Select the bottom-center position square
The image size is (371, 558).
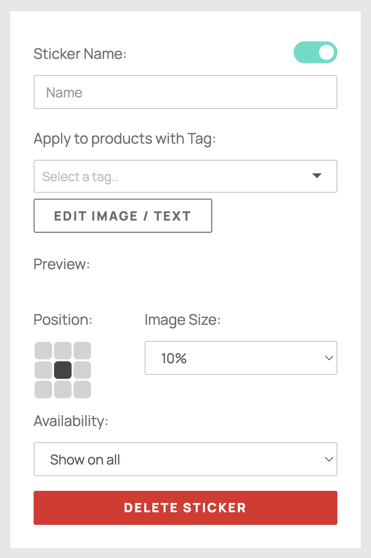click(63, 389)
